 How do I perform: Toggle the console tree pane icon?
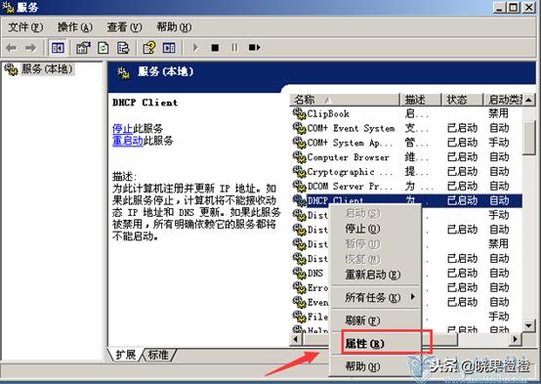58,48
